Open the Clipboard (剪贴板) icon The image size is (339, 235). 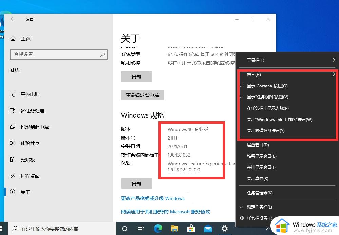pyautogui.click(x=13, y=160)
